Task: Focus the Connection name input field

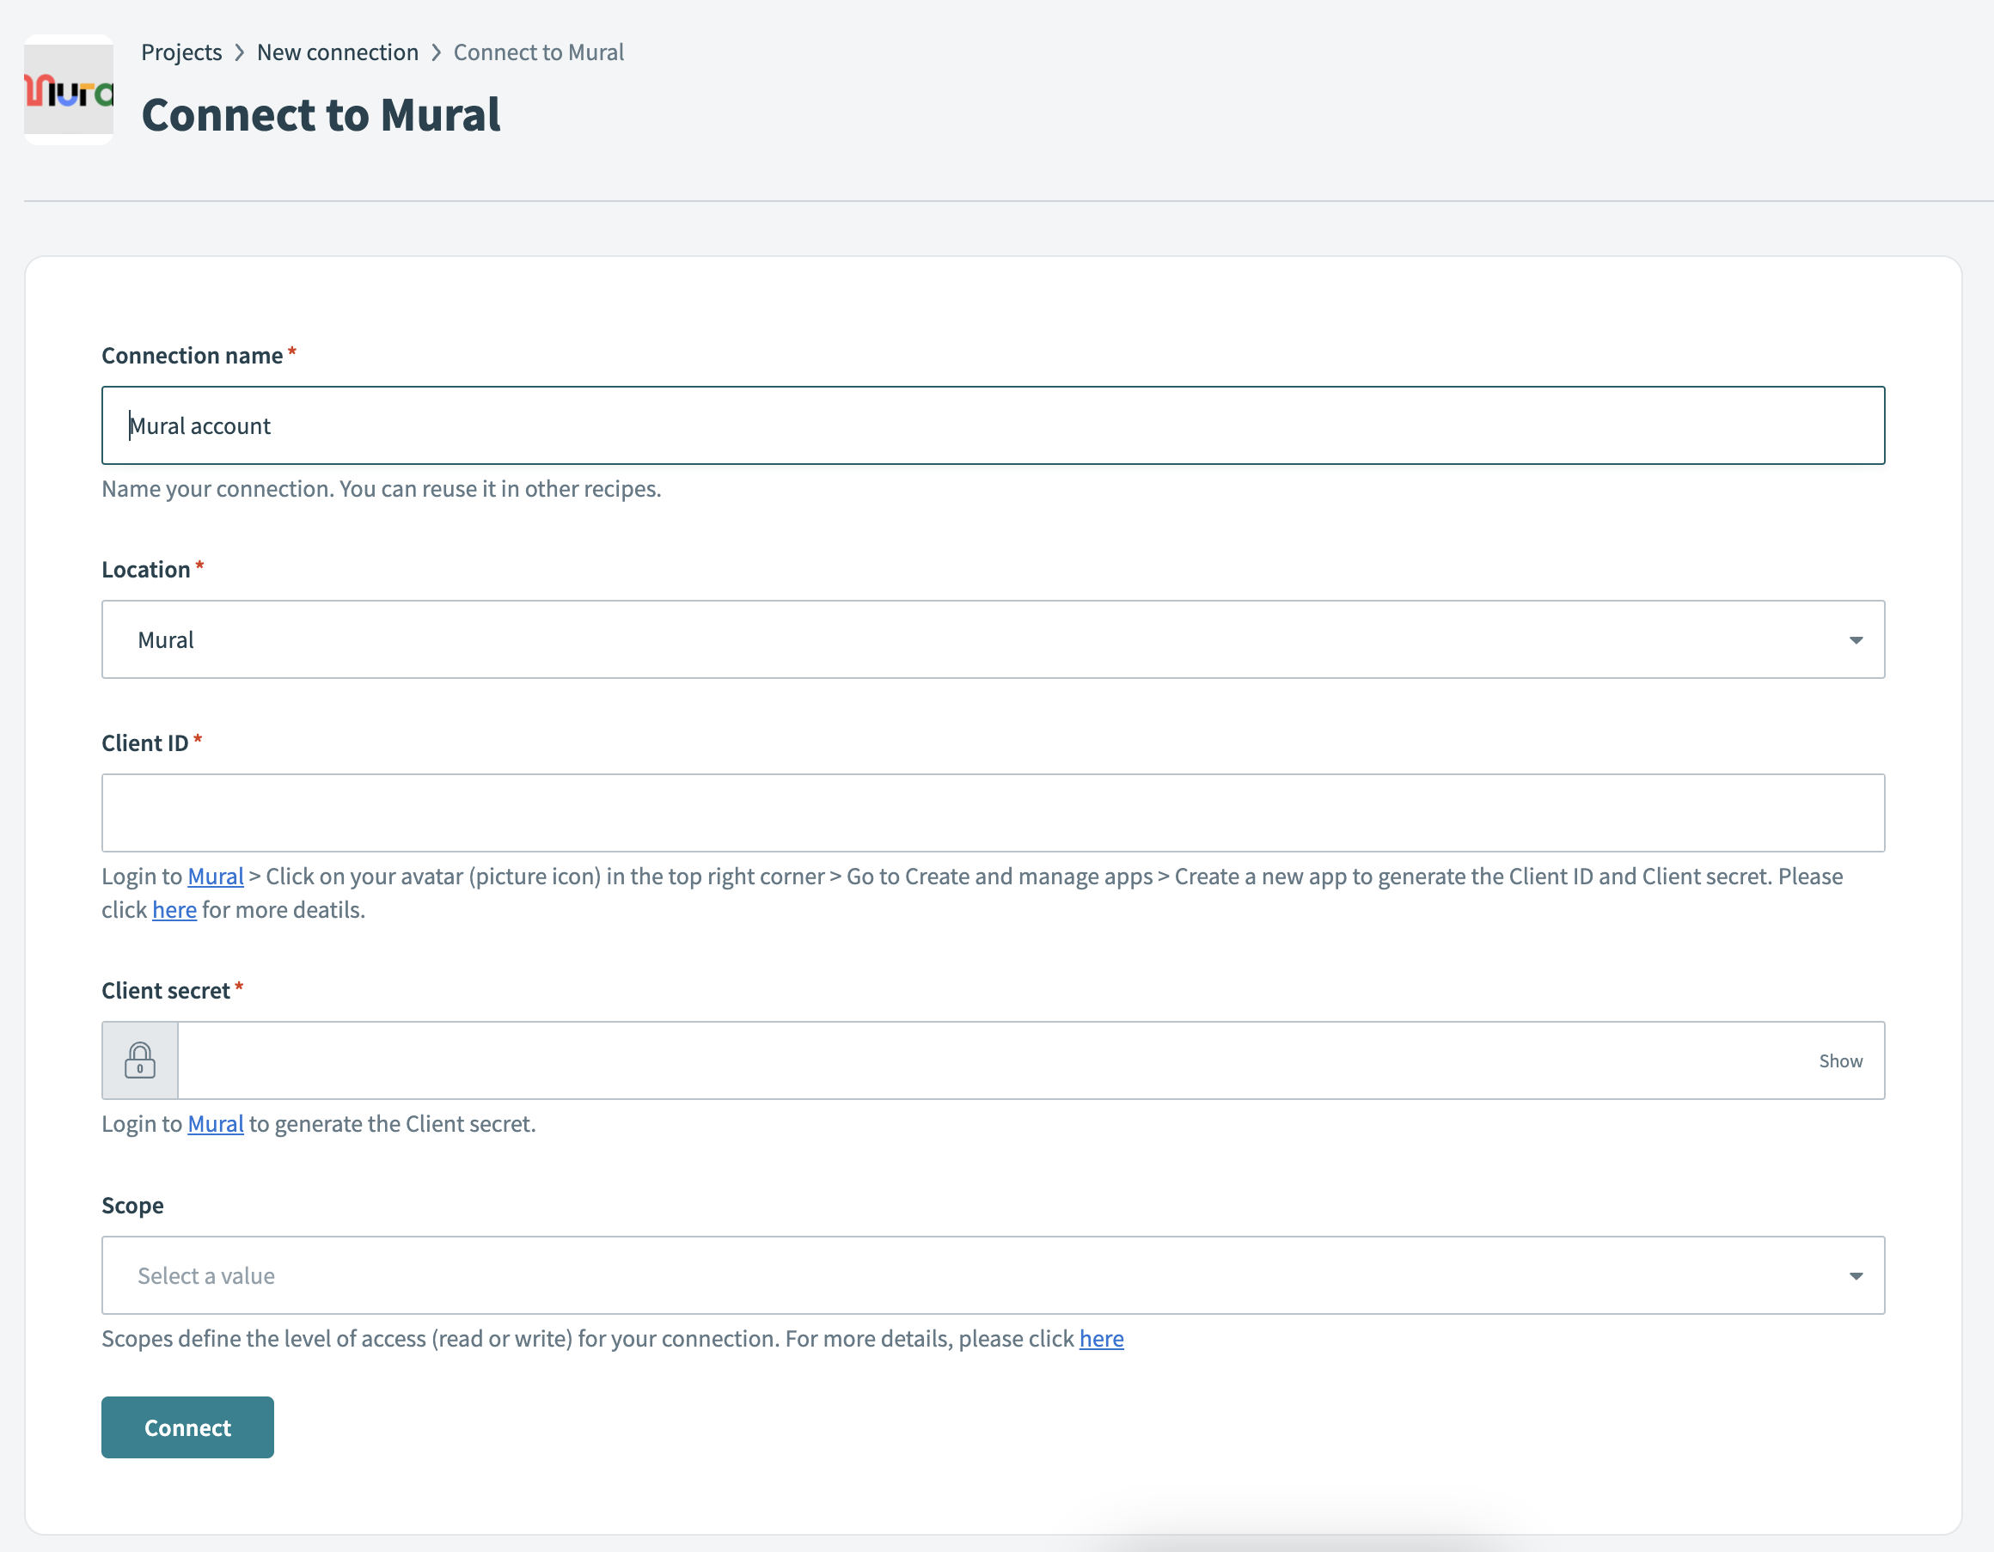Action: pos(992,425)
